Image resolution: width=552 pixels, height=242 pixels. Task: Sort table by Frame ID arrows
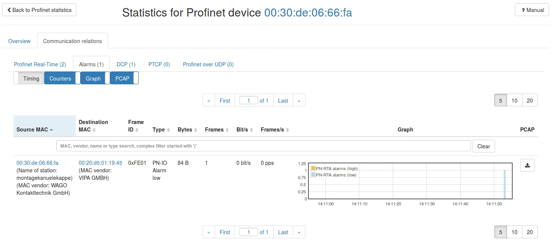pos(137,130)
